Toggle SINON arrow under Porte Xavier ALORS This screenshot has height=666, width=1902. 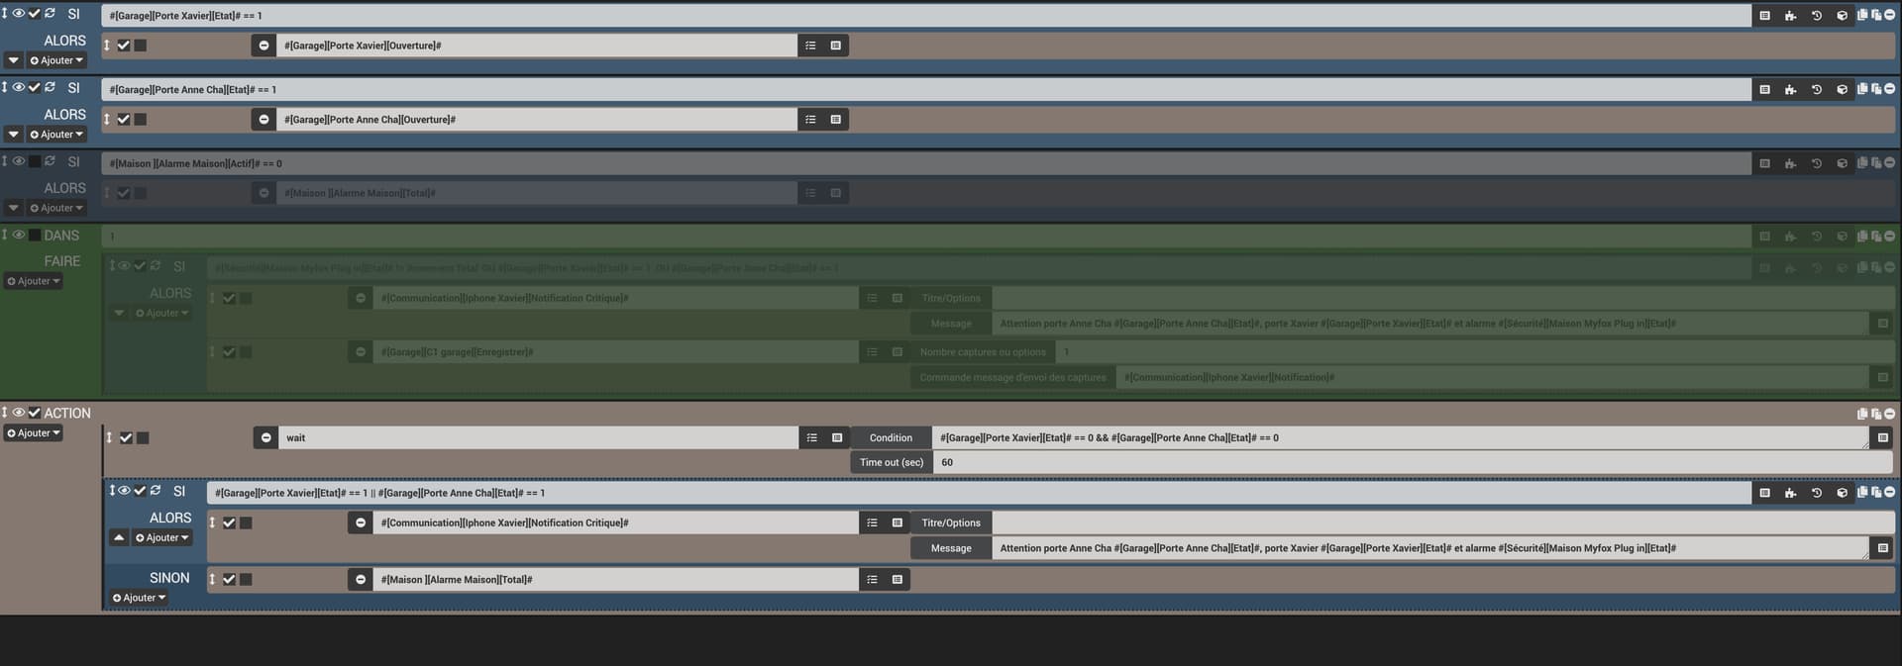tap(14, 61)
